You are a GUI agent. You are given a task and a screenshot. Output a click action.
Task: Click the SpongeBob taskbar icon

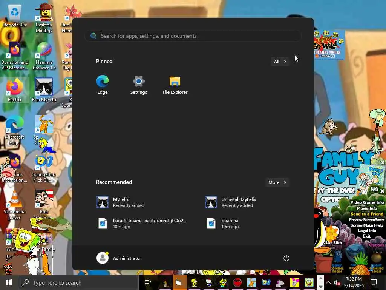[309, 282]
